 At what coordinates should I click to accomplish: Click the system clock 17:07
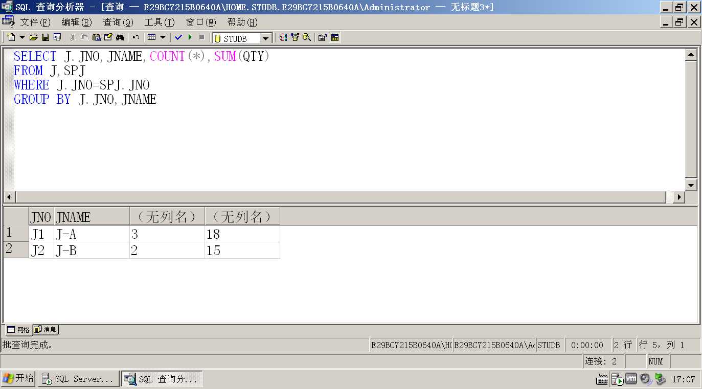pyautogui.click(x=684, y=379)
